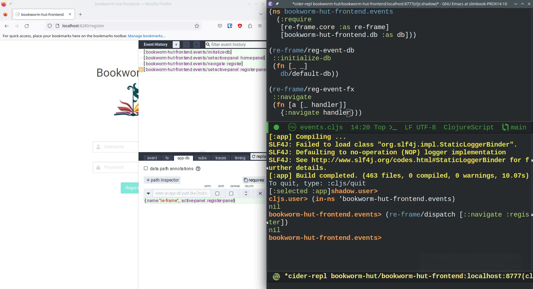Click the uBlock shield icon in toolbar

tap(240, 26)
